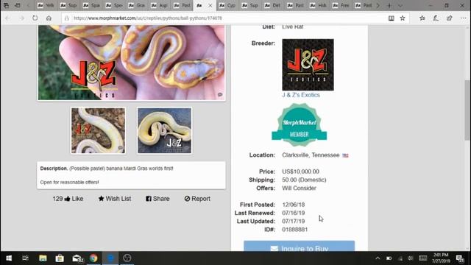
Task: Click the browser Share page icon
Action: [x=450, y=18]
